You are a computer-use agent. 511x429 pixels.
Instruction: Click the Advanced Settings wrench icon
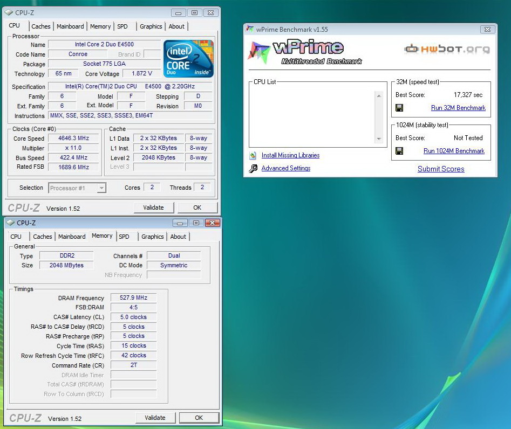click(253, 168)
